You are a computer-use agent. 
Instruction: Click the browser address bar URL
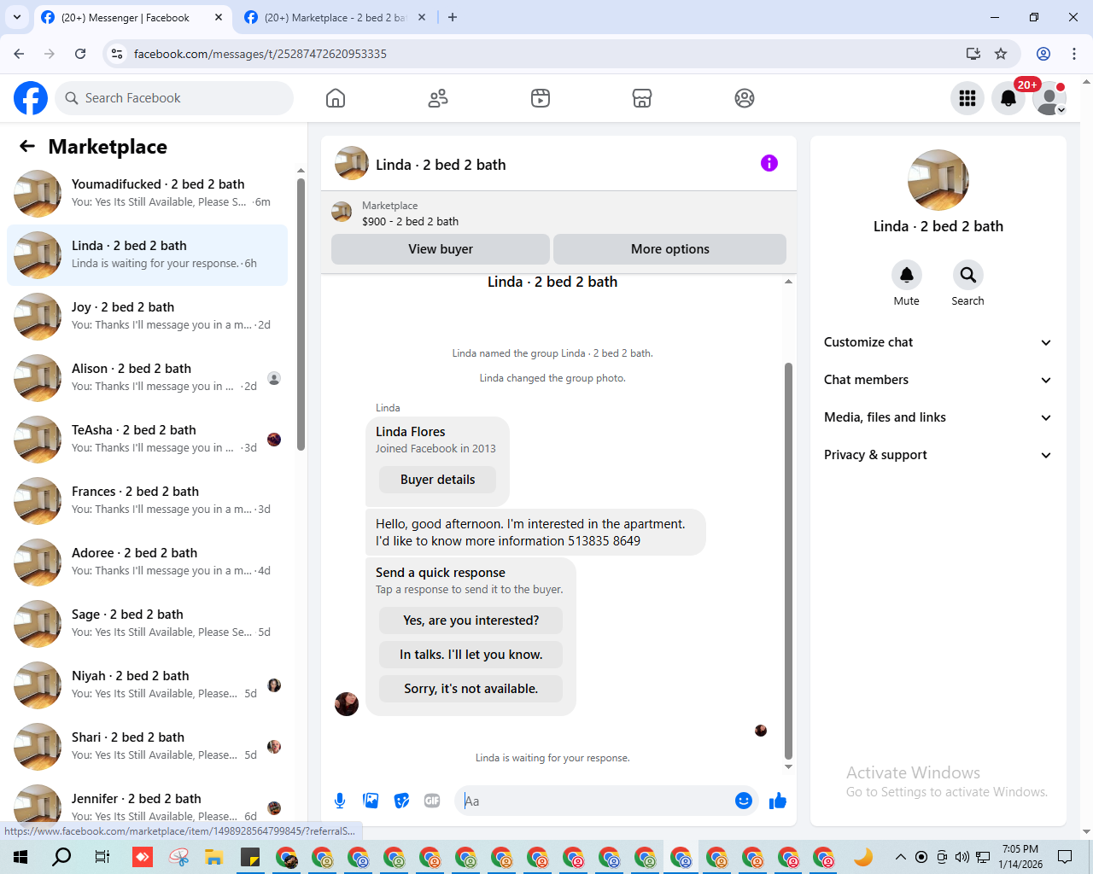[260, 54]
